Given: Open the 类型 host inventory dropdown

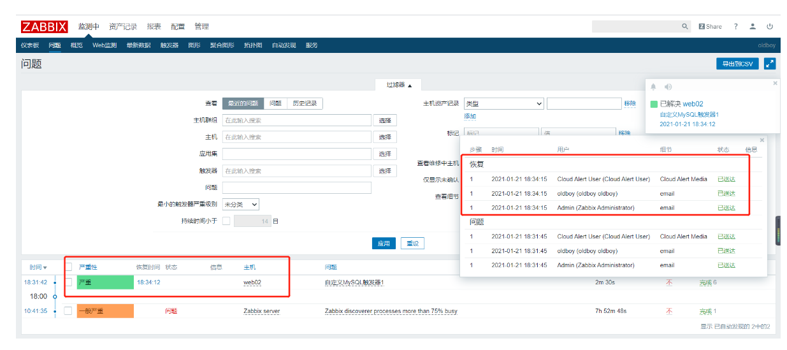Looking at the screenshot, I should 503,103.
